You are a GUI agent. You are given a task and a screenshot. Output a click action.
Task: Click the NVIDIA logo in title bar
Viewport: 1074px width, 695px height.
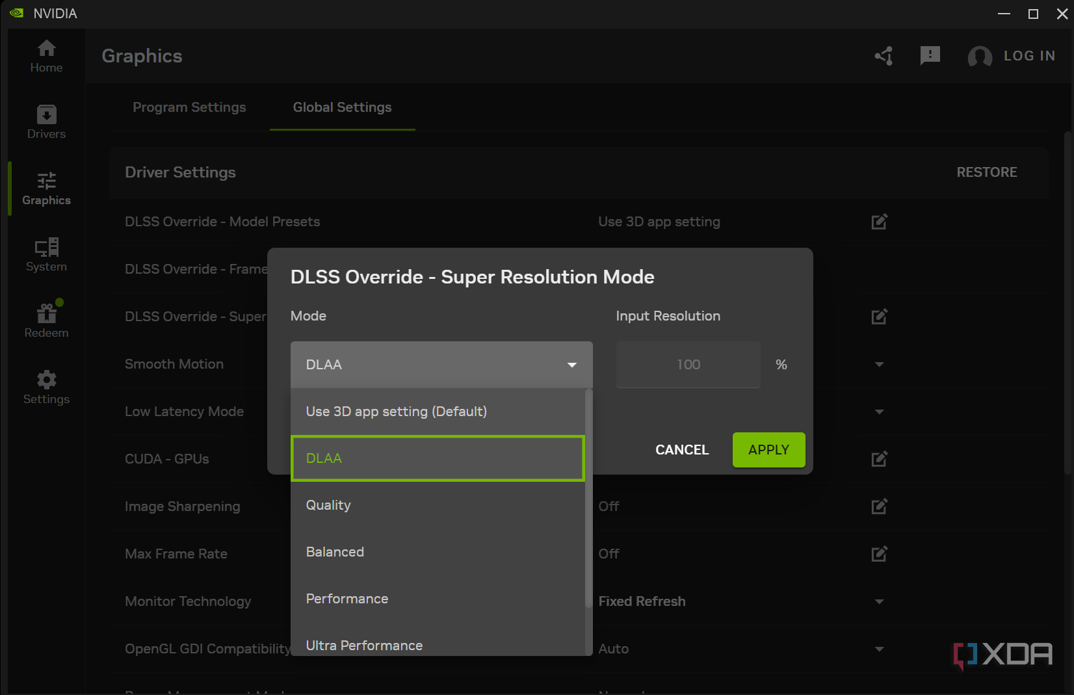17,13
